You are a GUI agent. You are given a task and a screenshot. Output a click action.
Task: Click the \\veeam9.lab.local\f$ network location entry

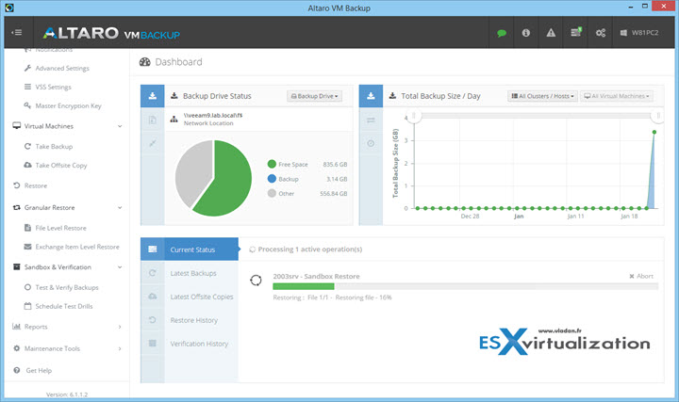click(212, 116)
